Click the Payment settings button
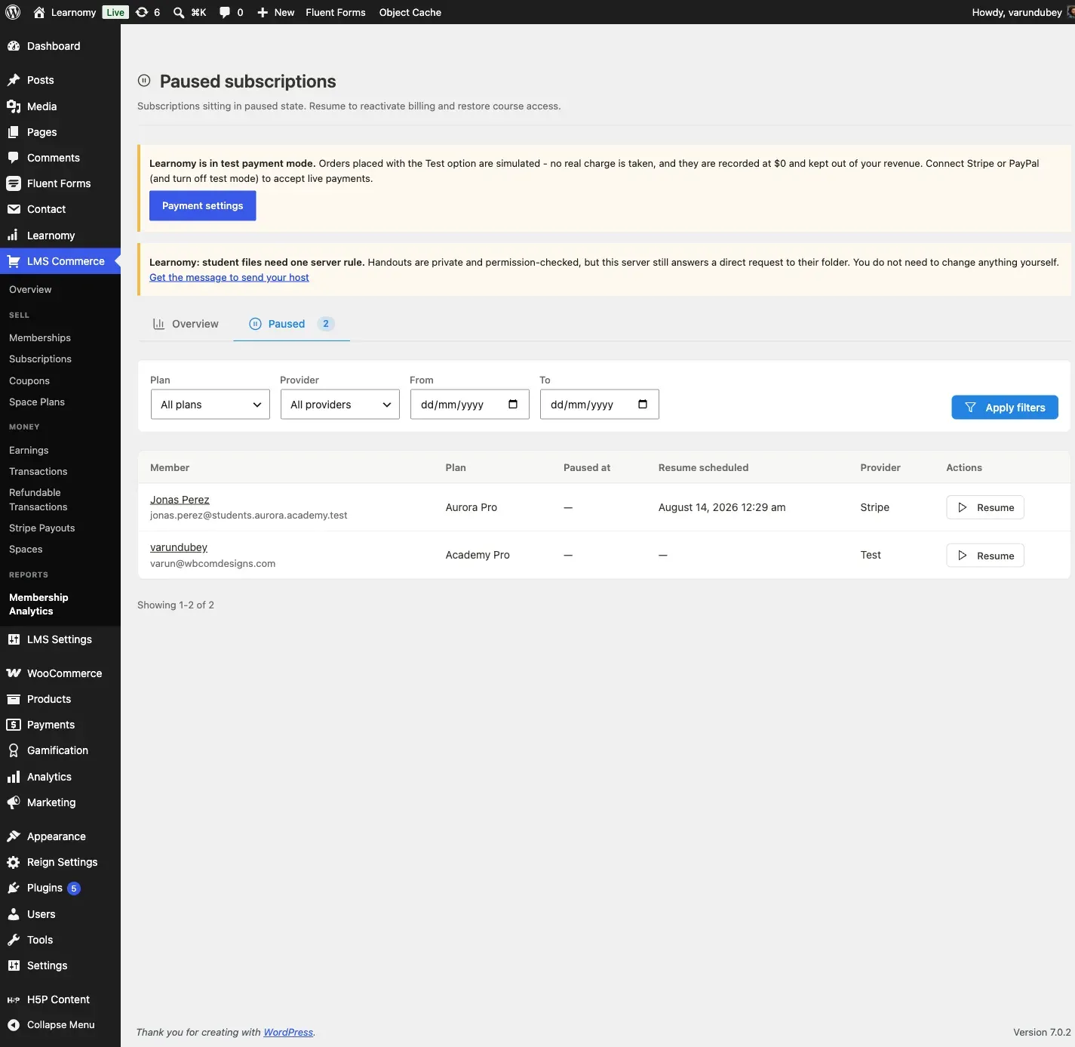Image resolution: width=1075 pixels, height=1047 pixels. click(202, 206)
